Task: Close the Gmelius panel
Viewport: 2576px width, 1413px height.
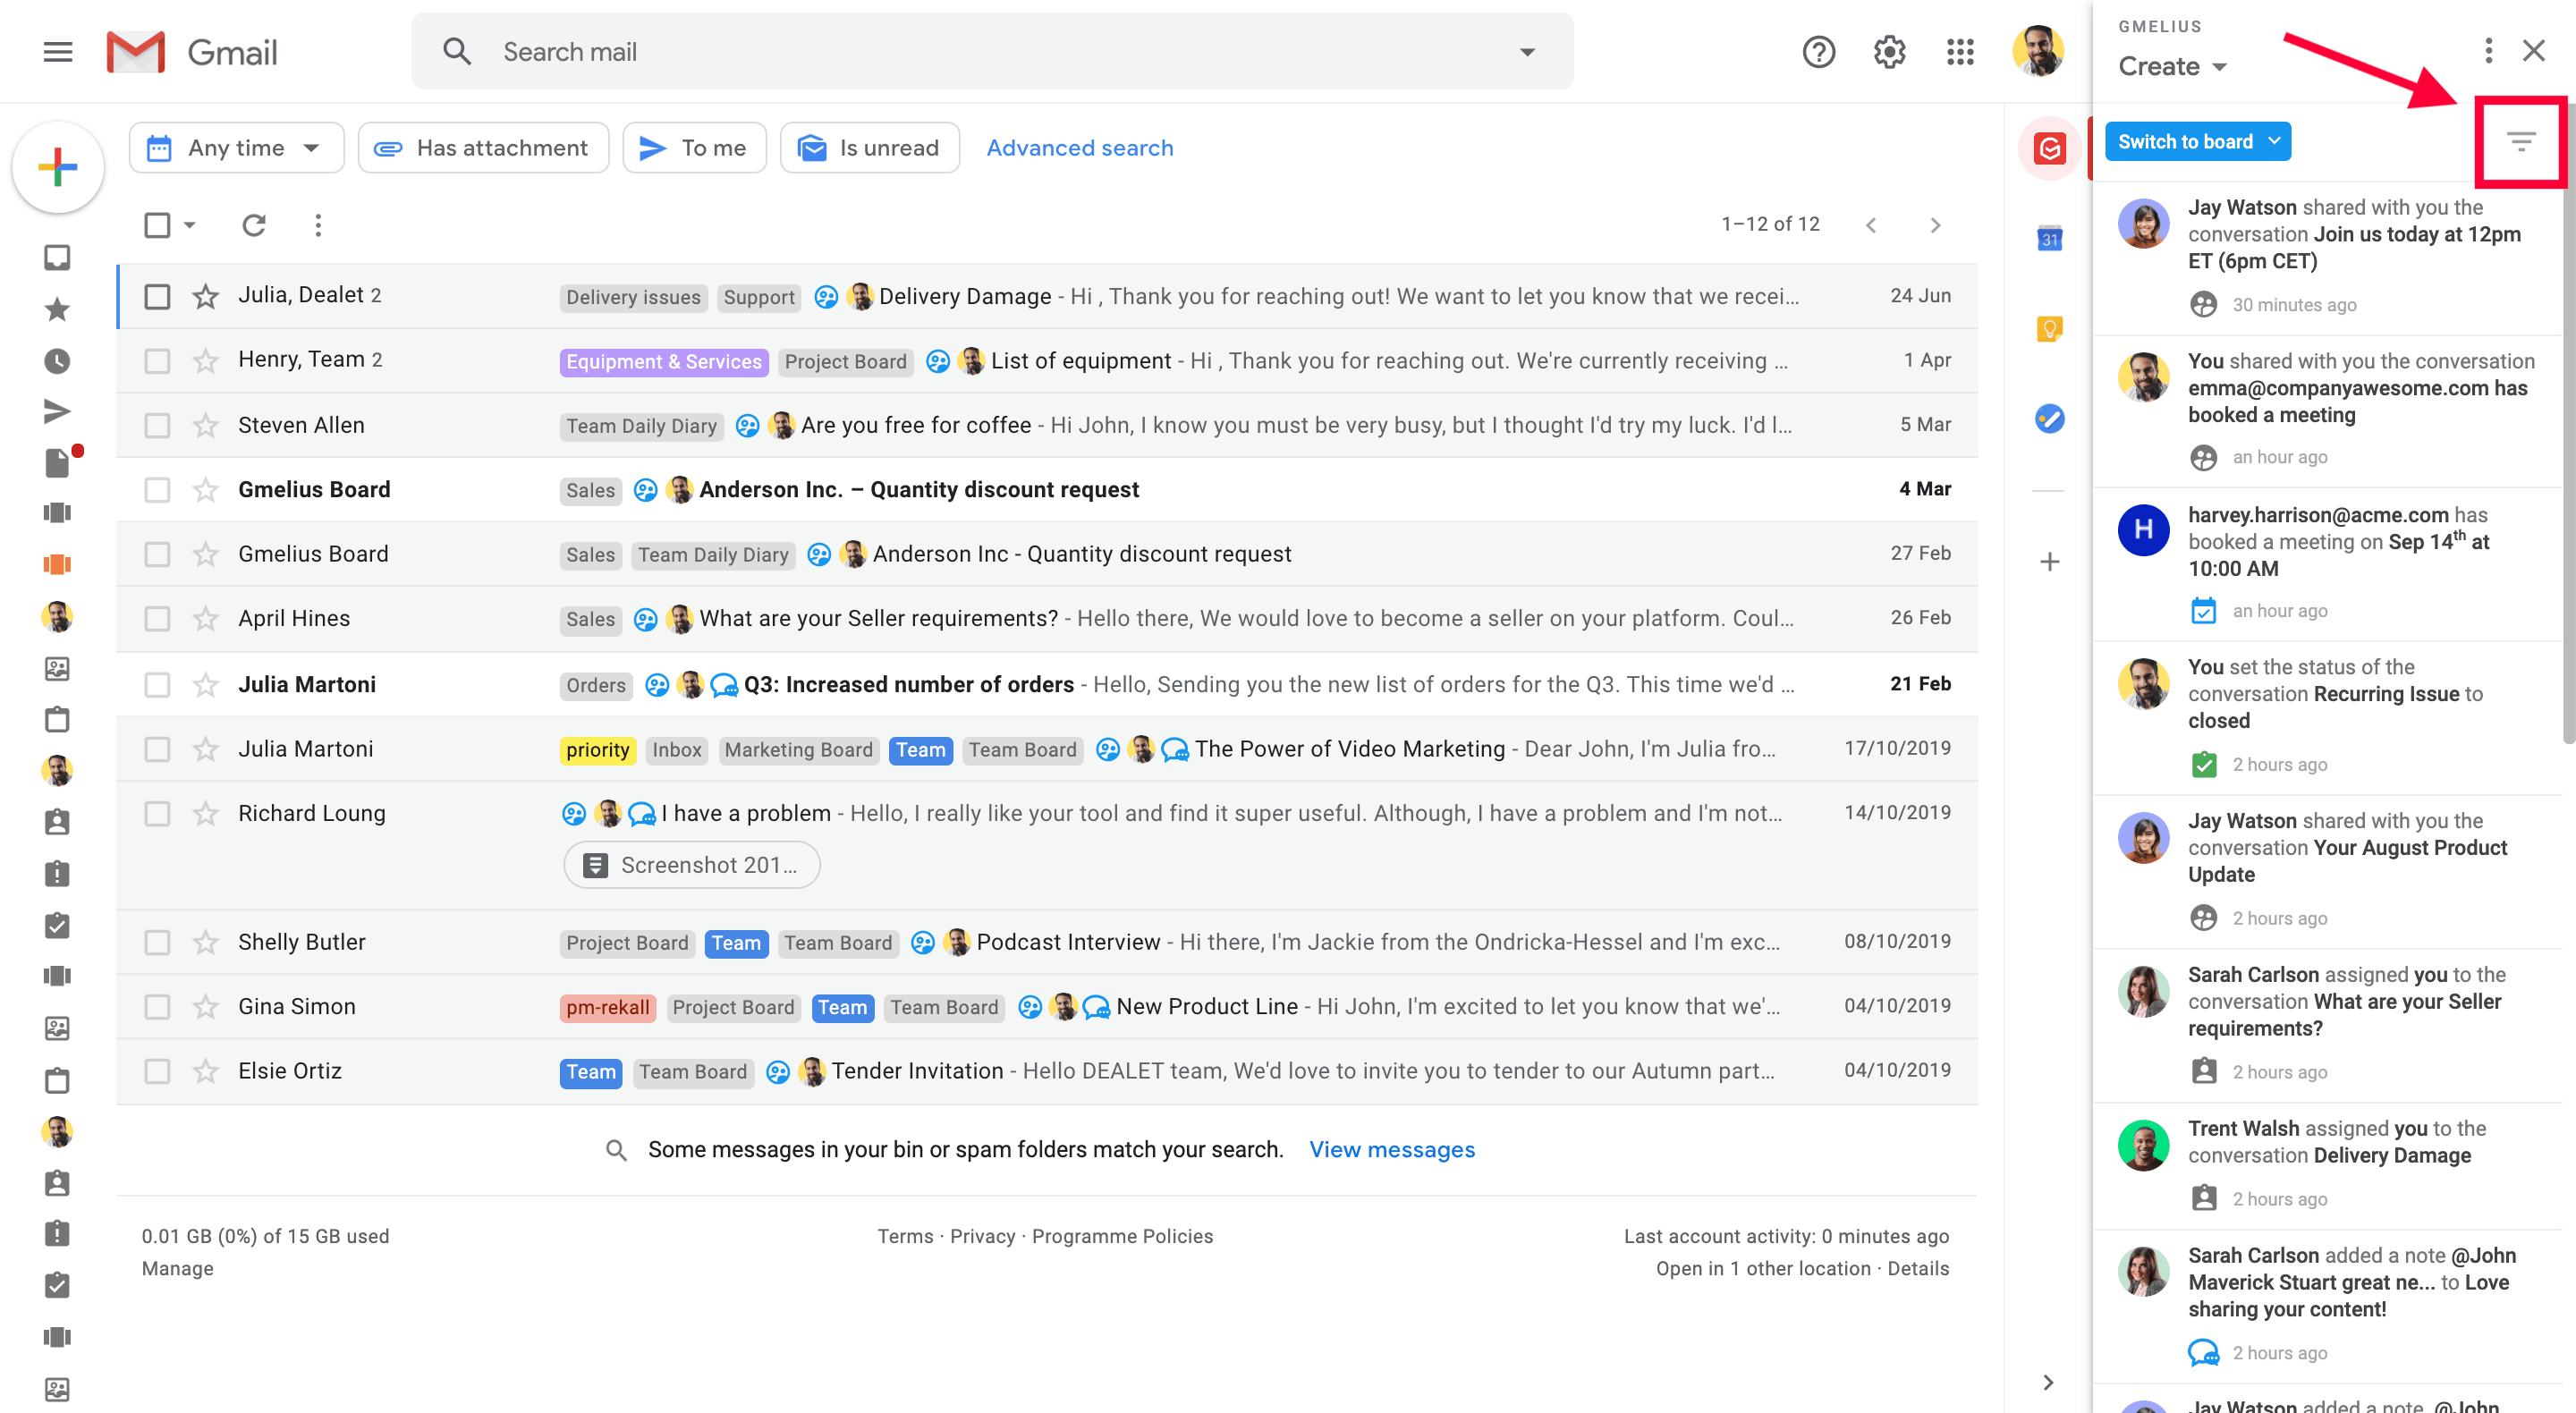Action: coord(2533,51)
